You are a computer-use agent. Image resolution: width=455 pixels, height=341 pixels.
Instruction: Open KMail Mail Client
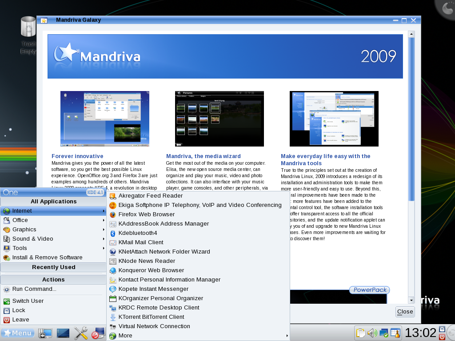point(199,242)
